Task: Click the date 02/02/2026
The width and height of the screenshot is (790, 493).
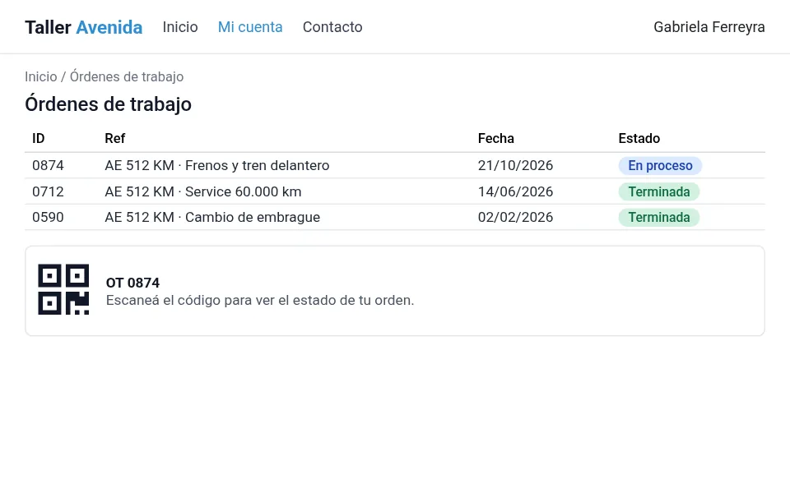Action: click(x=515, y=217)
